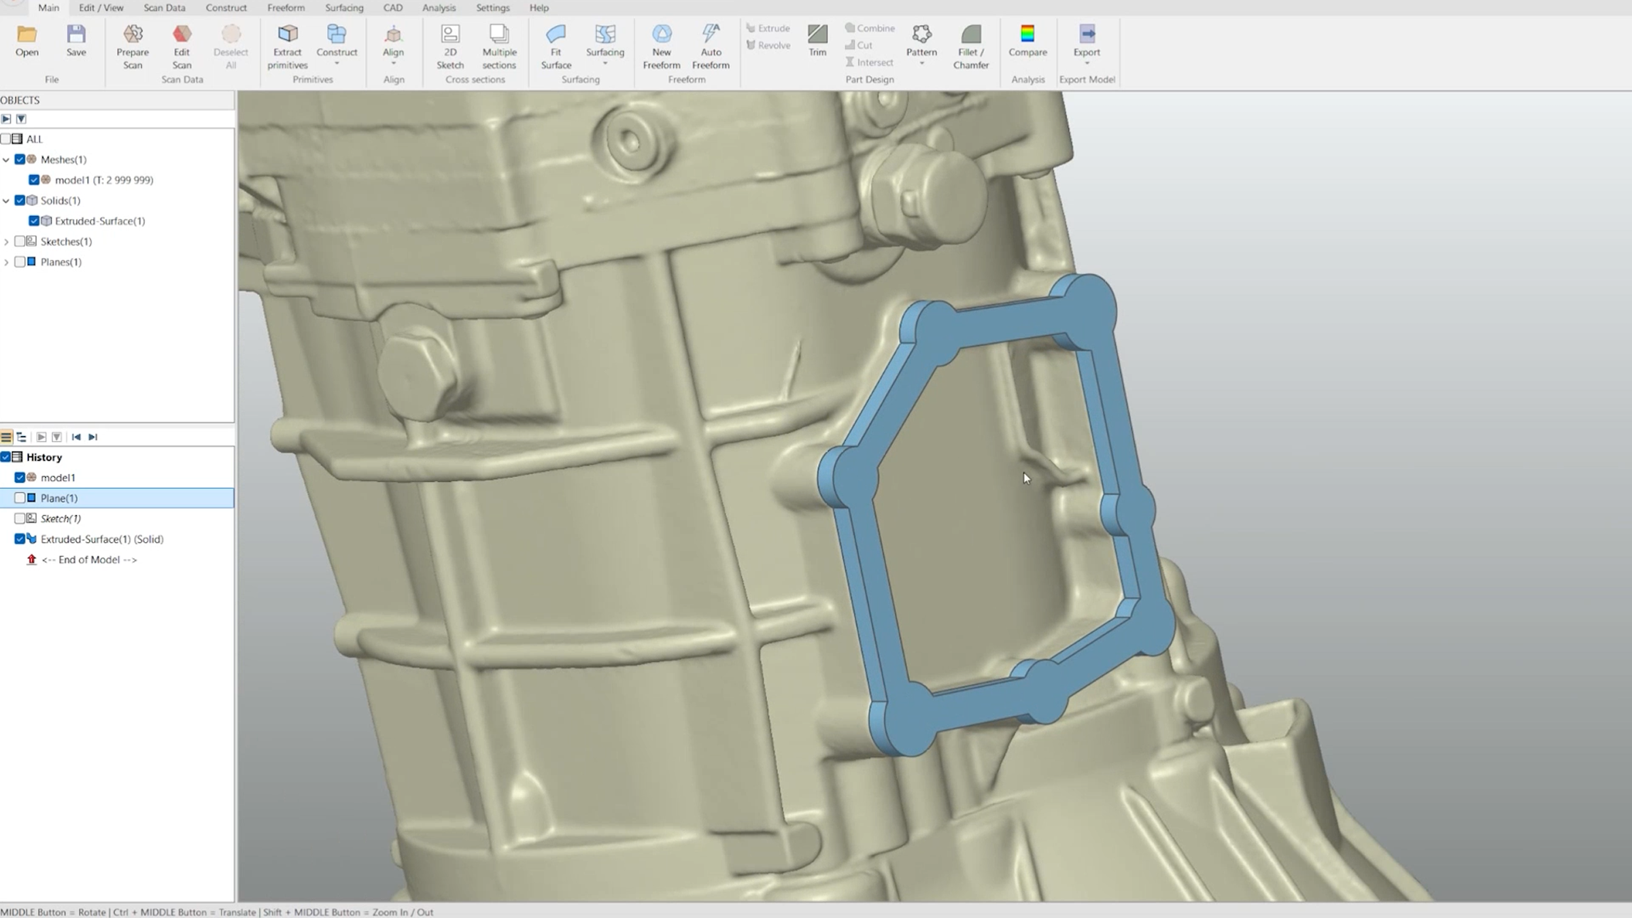
Task: Open the Export dropdown arrow
Action: click(1087, 64)
